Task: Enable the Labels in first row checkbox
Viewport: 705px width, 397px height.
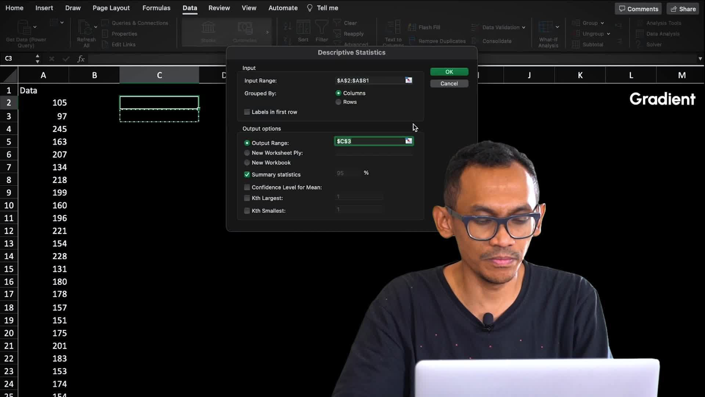Action: coord(247,112)
